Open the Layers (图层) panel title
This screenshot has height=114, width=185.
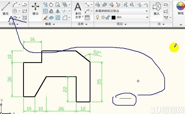[x=122, y=24]
